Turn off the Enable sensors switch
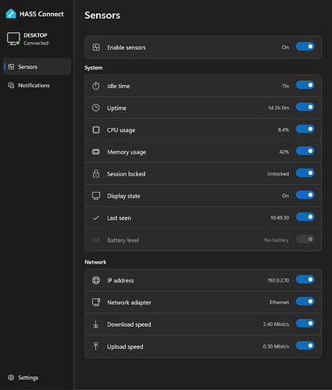Screen dimensions: 332x390 pyautogui.click(x=305, y=47)
